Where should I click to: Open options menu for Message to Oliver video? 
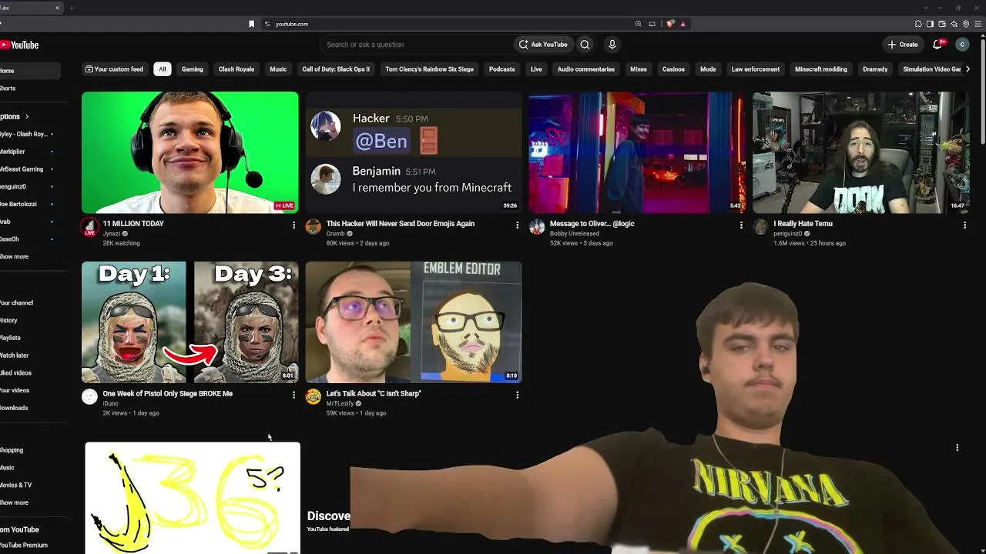click(741, 225)
